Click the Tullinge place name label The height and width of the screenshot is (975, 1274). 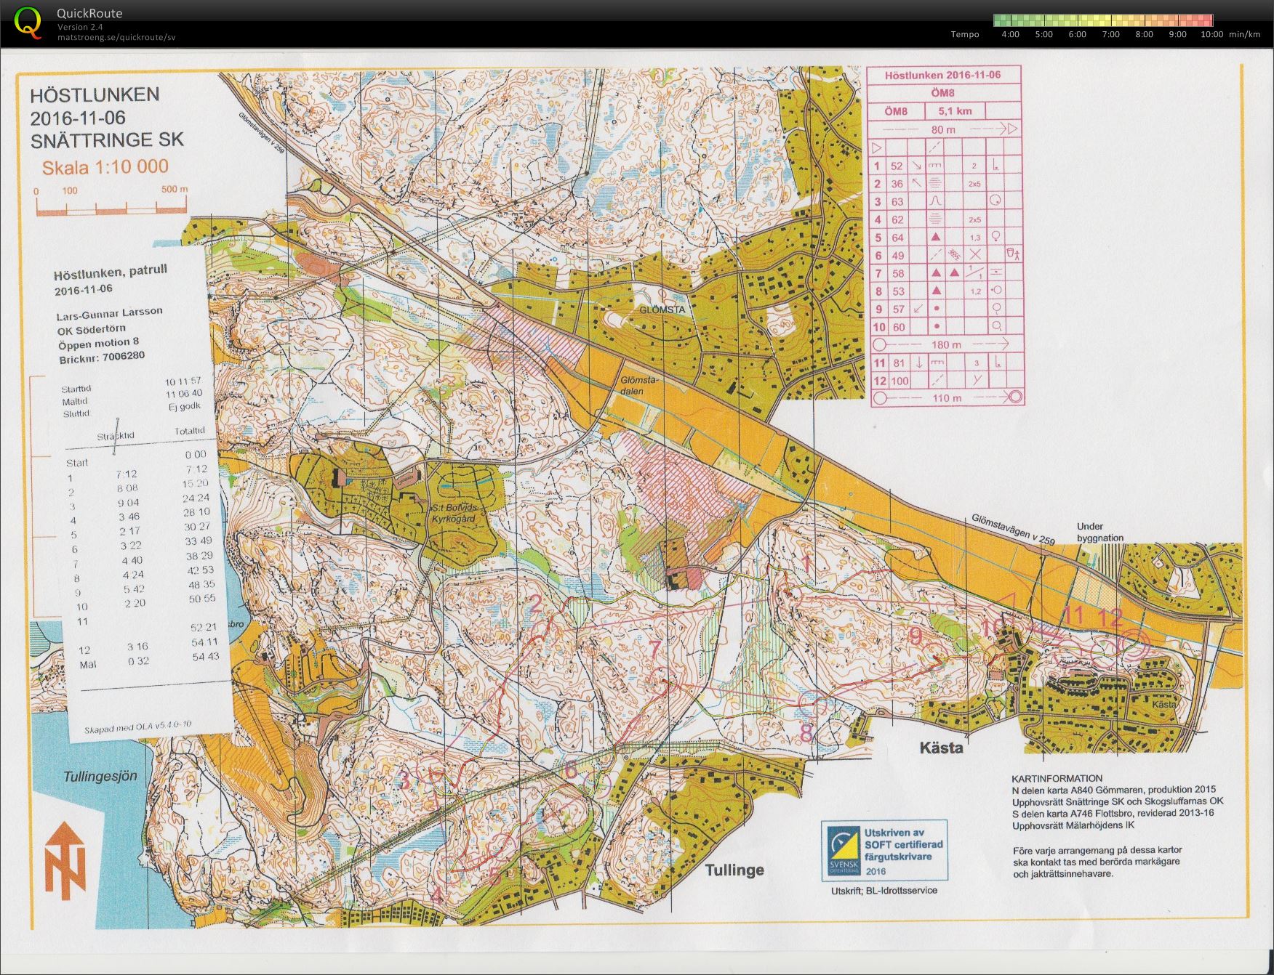point(734,870)
